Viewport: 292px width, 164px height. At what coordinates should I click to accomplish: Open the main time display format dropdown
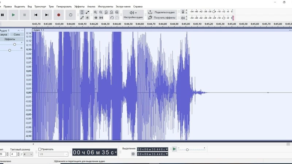[115, 152]
